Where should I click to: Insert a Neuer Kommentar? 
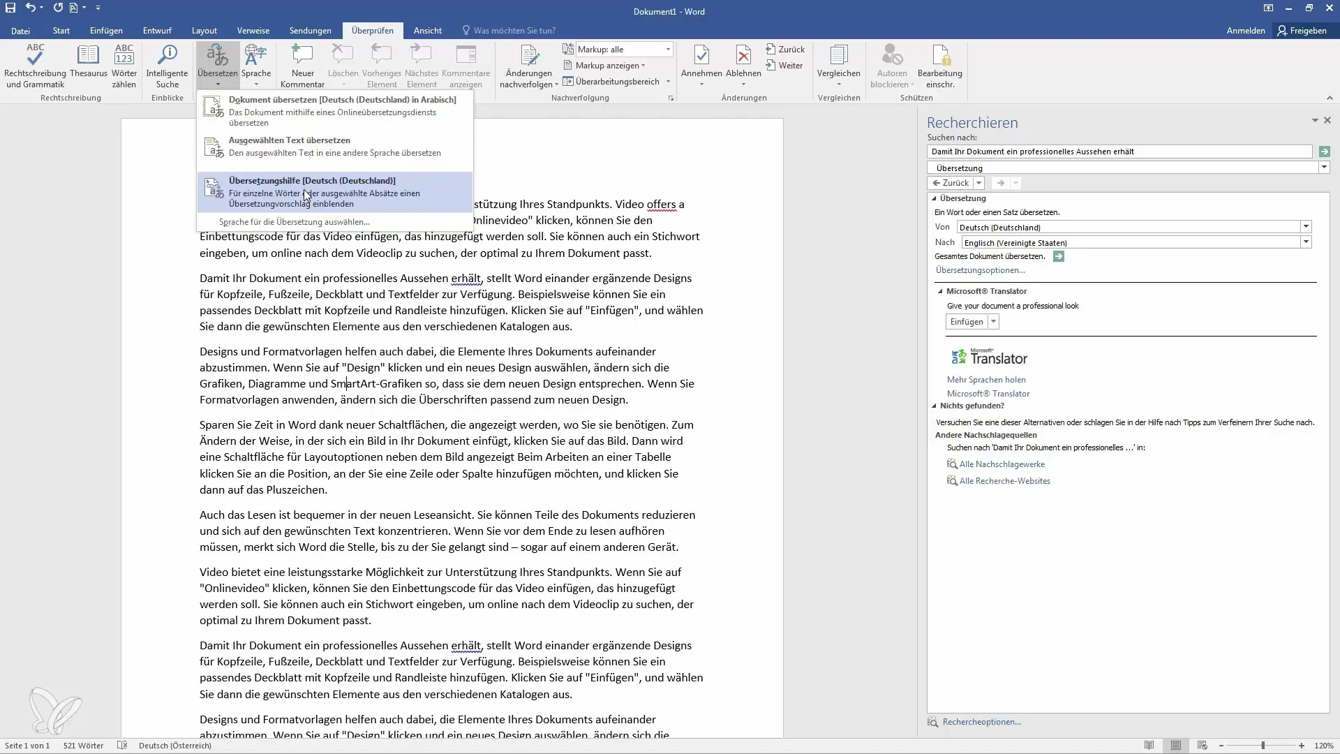[302, 66]
